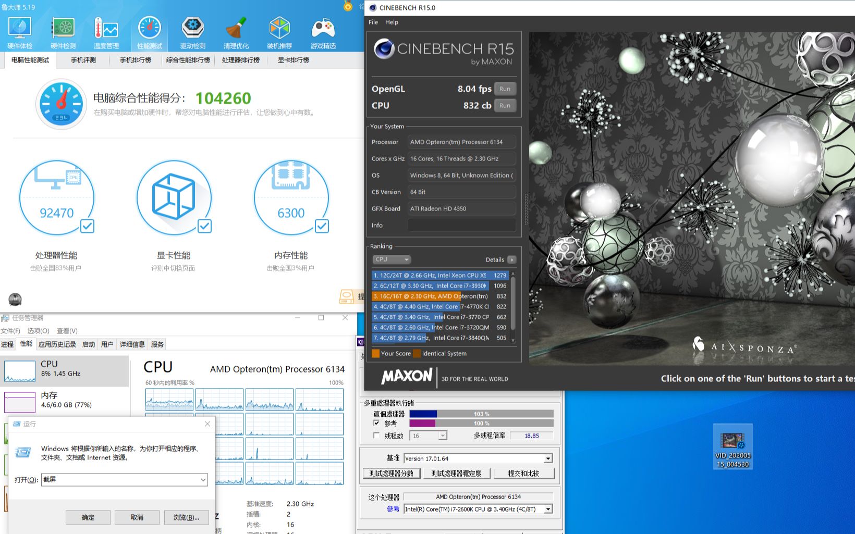
Task: Open 硬件检测 hardware detection icon
Action: (x=63, y=32)
